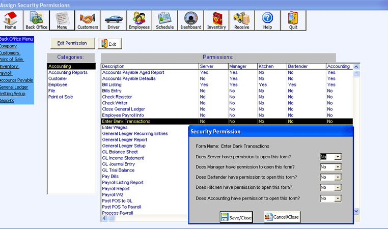This screenshot has width=388, height=229.
Task: Open the Point of Sale sidebar link
Action: pyautogui.click(x=12, y=60)
